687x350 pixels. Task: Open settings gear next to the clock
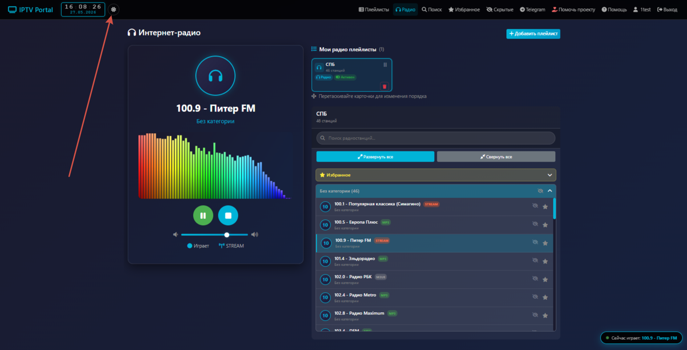pos(113,9)
